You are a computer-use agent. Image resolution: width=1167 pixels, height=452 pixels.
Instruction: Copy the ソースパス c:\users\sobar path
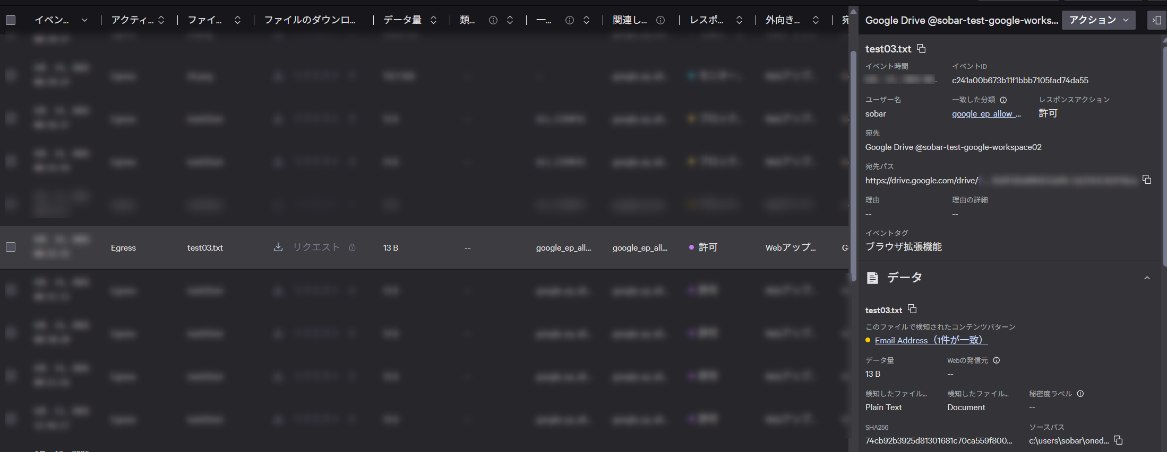pos(1118,440)
